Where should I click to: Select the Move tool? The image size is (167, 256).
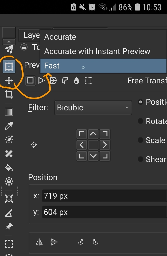pos(9,81)
